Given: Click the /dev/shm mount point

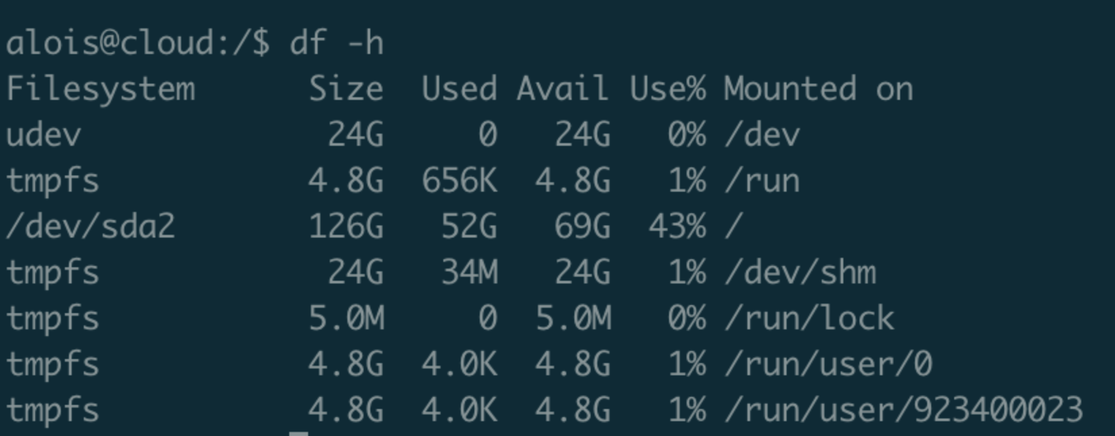Looking at the screenshot, I should pyautogui.click(x=800, y=273).
